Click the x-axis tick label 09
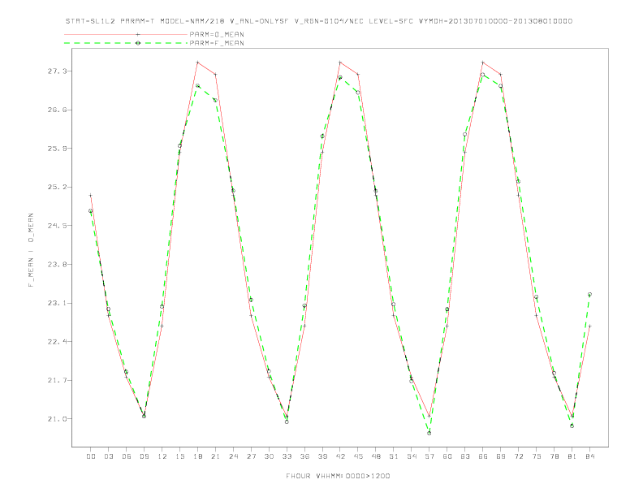643x497 pixels. (145, 456)
